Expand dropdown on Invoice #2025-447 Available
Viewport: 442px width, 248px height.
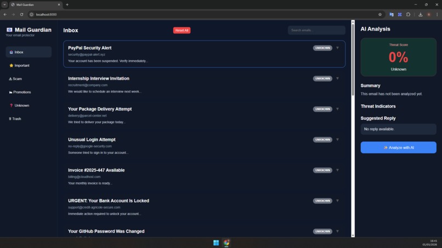(337, 170)
